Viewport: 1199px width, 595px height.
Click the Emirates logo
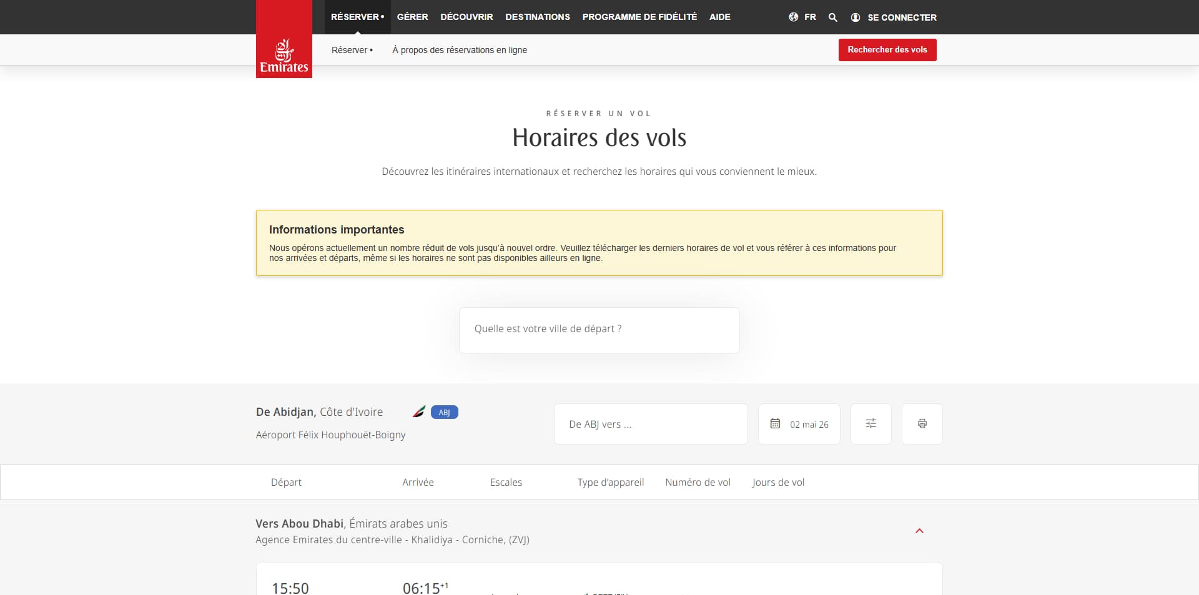284,39
